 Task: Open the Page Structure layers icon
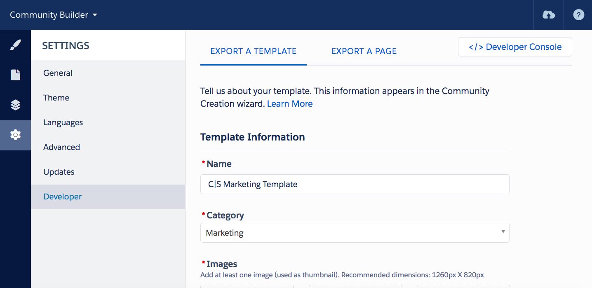15,105
